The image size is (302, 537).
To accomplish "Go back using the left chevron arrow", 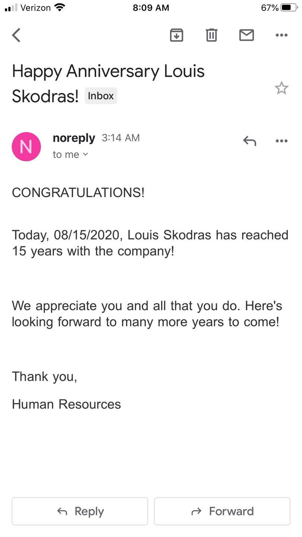I will click(x=16, y=35).
